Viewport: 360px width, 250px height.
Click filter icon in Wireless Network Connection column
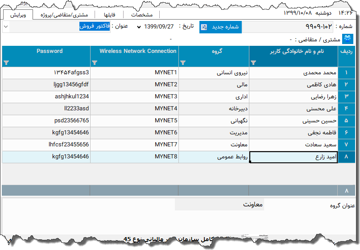coord(95,62)
